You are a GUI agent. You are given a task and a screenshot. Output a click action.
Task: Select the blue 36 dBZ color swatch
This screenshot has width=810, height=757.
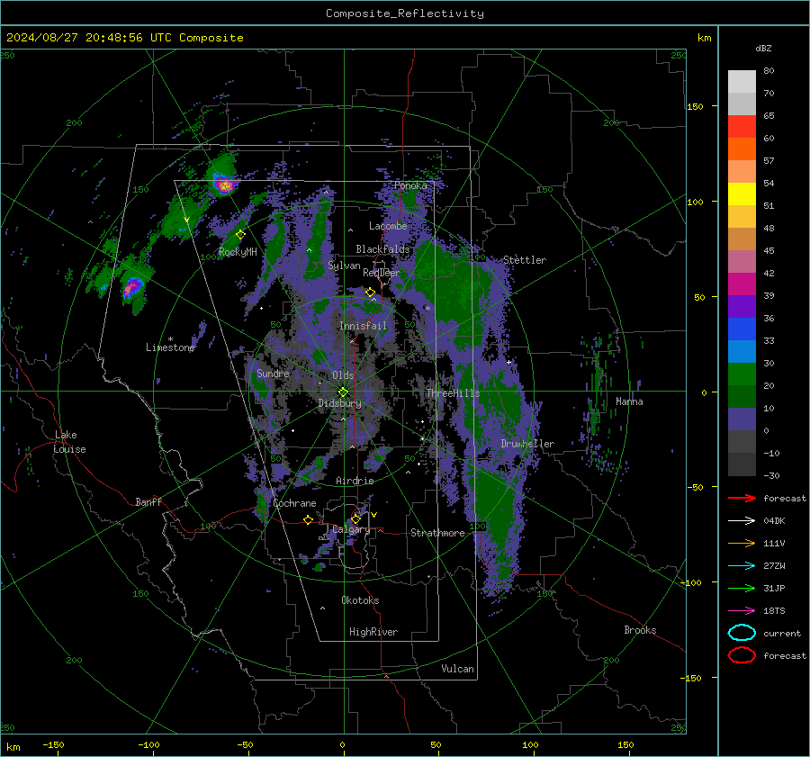coord(742,329)
